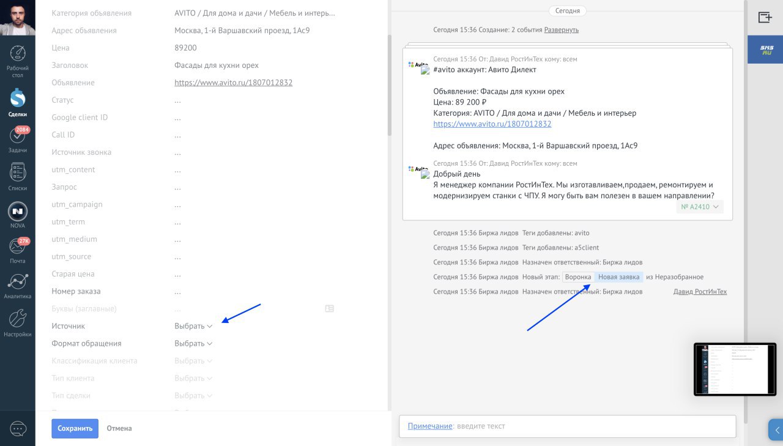
Task: Expand the blue side panel arrow
Action: [x=776, y=429]
